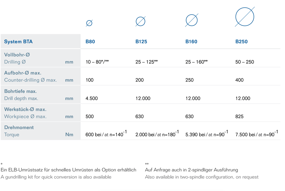
Task: Click the smallest diameter icon above B80
Action: coord(89,23)
